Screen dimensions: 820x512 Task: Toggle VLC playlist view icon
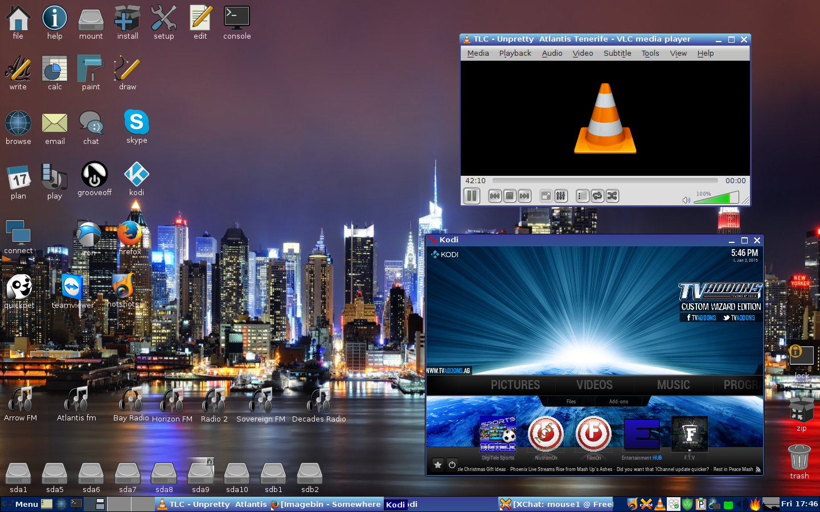[582, 196]
